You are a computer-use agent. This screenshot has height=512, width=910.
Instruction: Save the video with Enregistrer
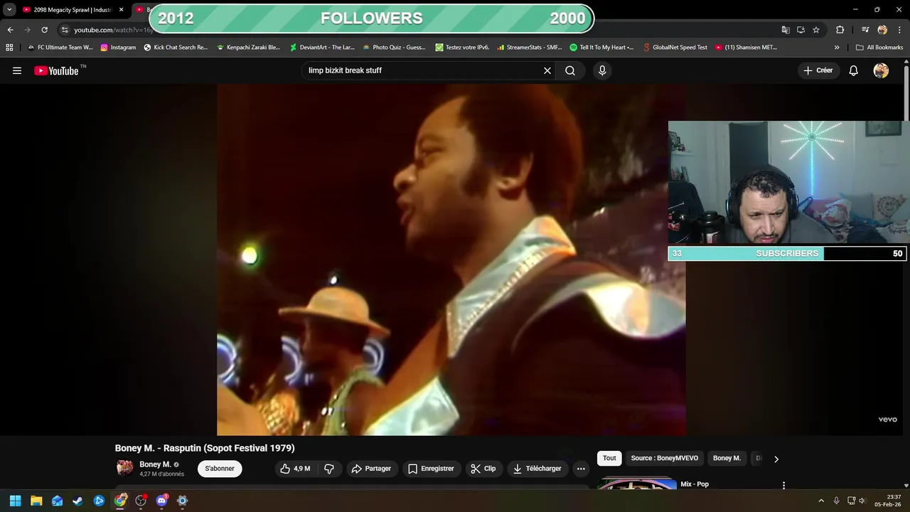point(431,469)
